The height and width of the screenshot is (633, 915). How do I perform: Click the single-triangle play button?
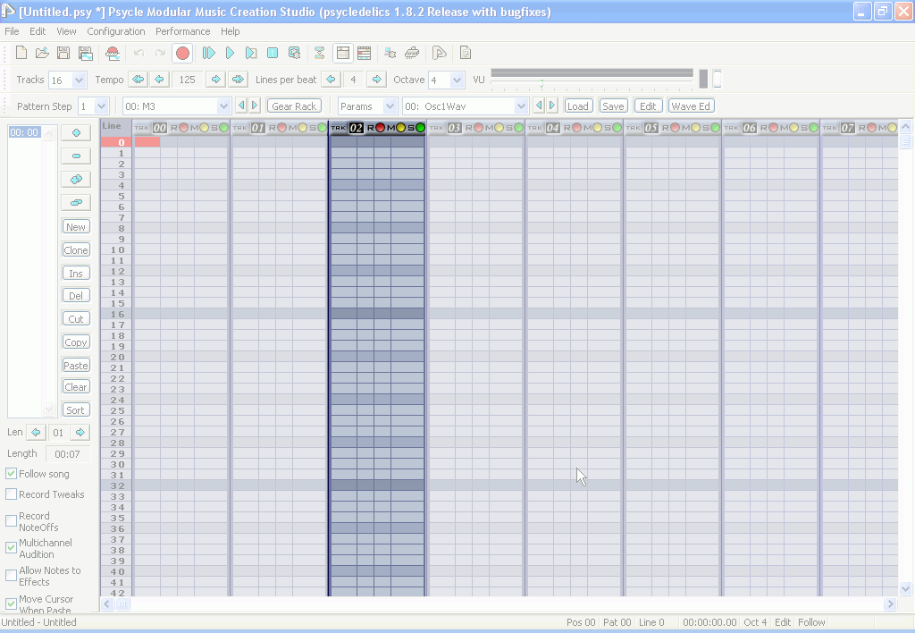coord(230,53)
